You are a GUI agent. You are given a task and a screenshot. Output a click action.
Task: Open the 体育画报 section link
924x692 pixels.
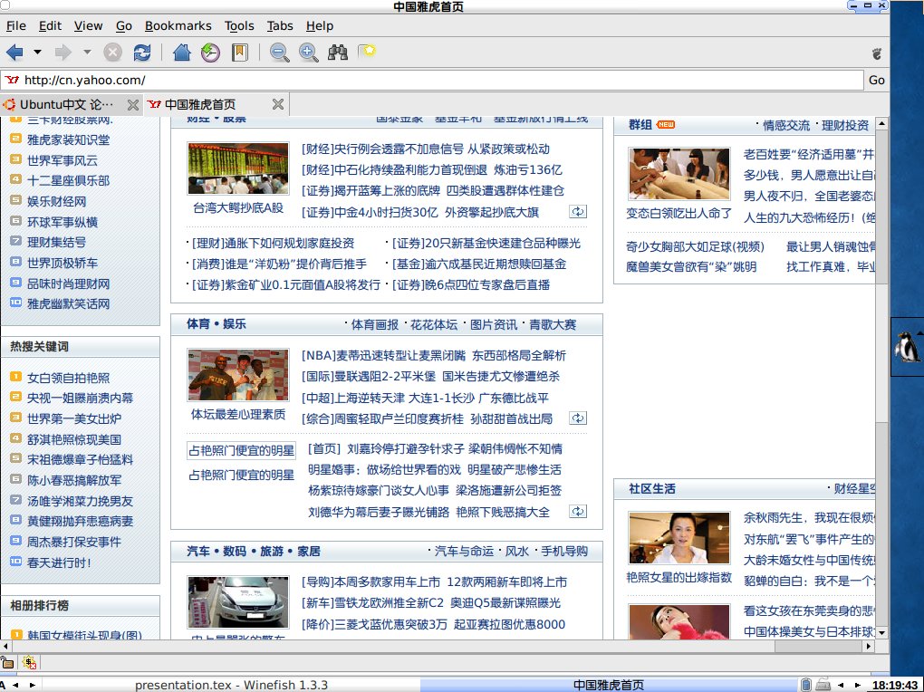375,325
